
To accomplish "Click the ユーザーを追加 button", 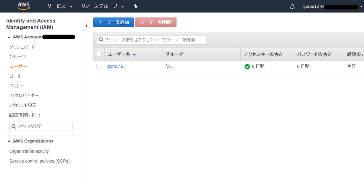I will coord(113,22).
